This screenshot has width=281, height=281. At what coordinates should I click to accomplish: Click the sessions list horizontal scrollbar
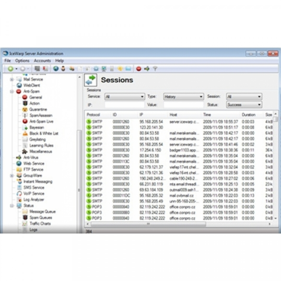(148, 224)
